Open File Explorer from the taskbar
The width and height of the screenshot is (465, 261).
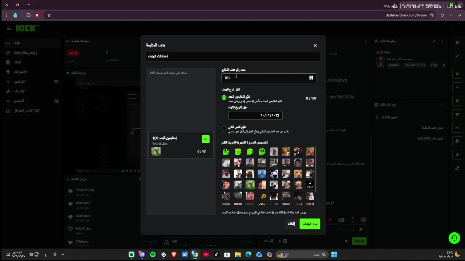(x=238, y=254)
